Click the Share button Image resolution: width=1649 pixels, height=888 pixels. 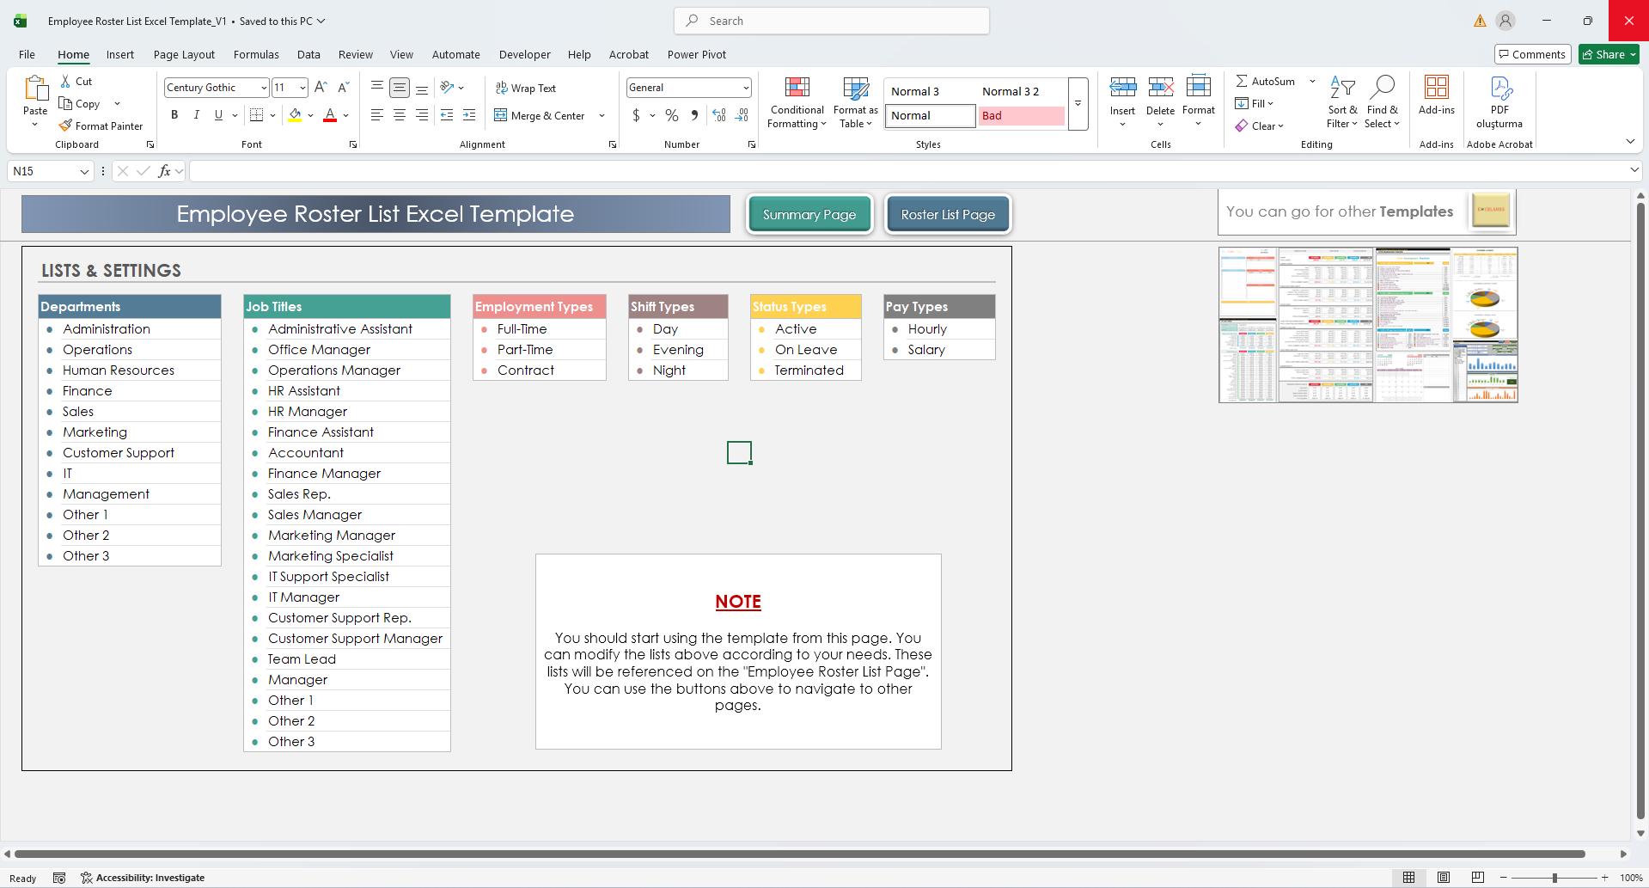click(x=1609, y=54)
